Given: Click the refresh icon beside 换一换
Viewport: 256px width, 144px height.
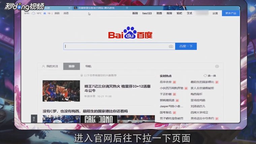Looking at the screenshot, I should 205,76.
